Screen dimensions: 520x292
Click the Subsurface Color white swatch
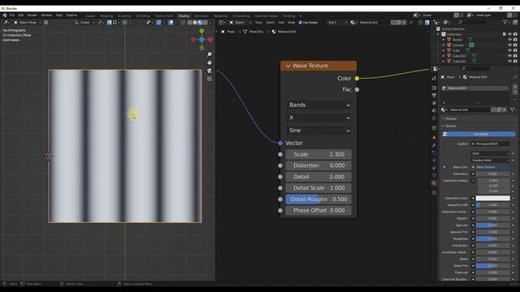[493, 198]
